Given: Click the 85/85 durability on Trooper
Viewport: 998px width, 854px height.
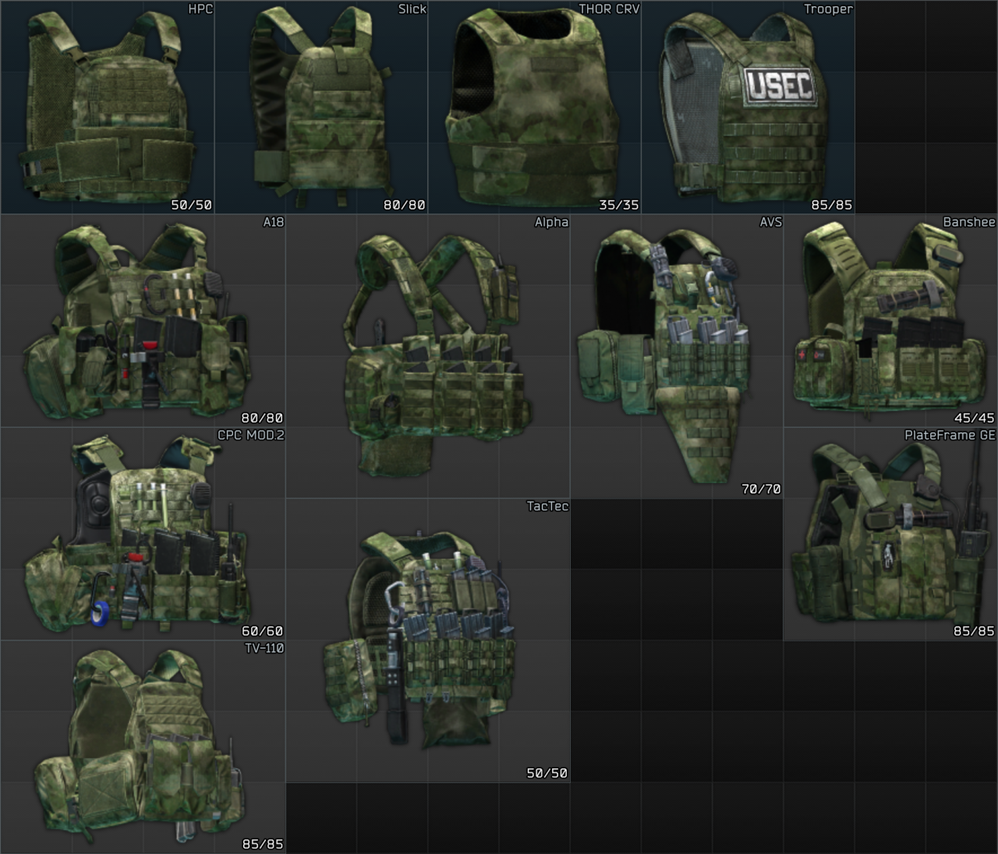Looking at the screenshot, I should (x=832, y=205).
